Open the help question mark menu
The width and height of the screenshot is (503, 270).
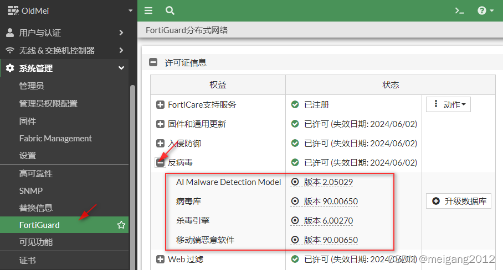pos(485,11)
